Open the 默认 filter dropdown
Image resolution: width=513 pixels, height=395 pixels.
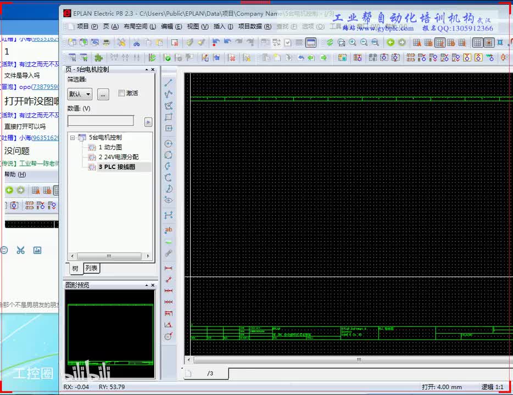80,94
